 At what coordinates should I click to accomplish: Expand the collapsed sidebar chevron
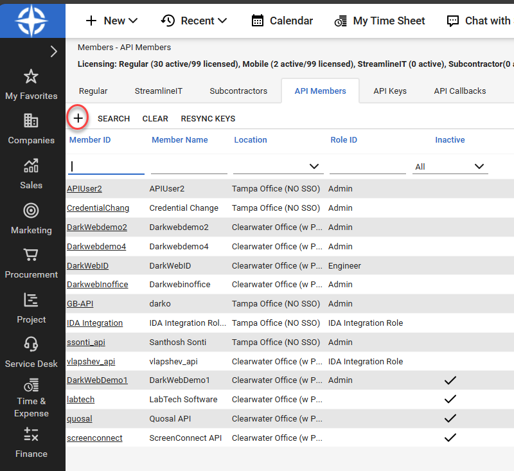54,52
